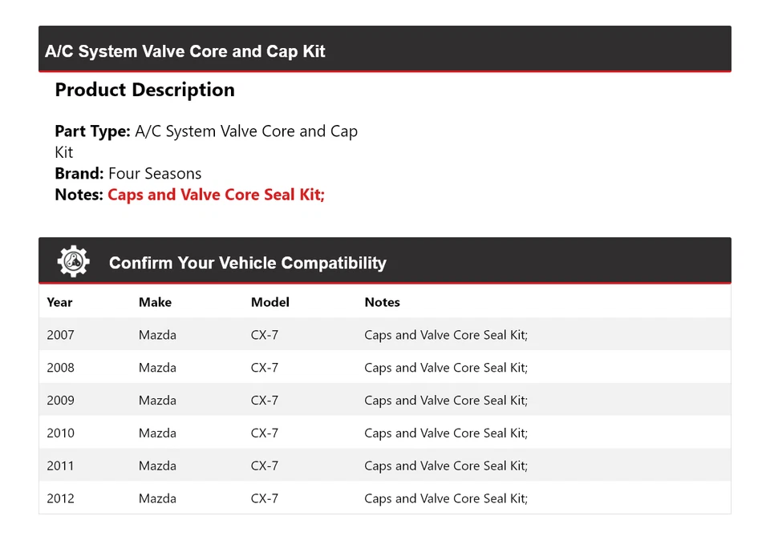Click the notes cell in 2012 row
This screenshot has height=540, width=770.
pos(446,498)
